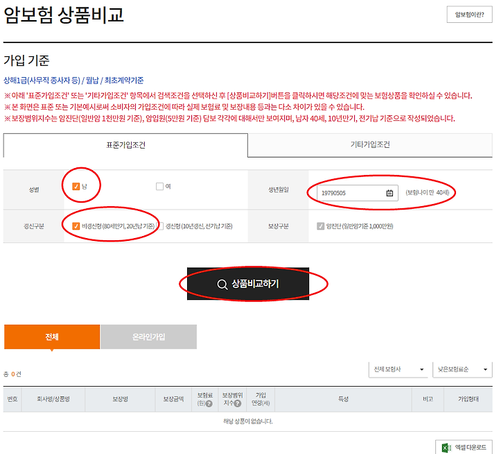Image resolution: width=499 pixels, height=454 pixels.
Task: Click the magnifier icon on 상품비교하기
Action: click(x=222, y=284)
